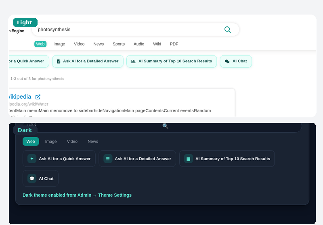Click the 'Theme Settings' text
Image resolution: width=323 pixels, height=225 pixels.
115,195
